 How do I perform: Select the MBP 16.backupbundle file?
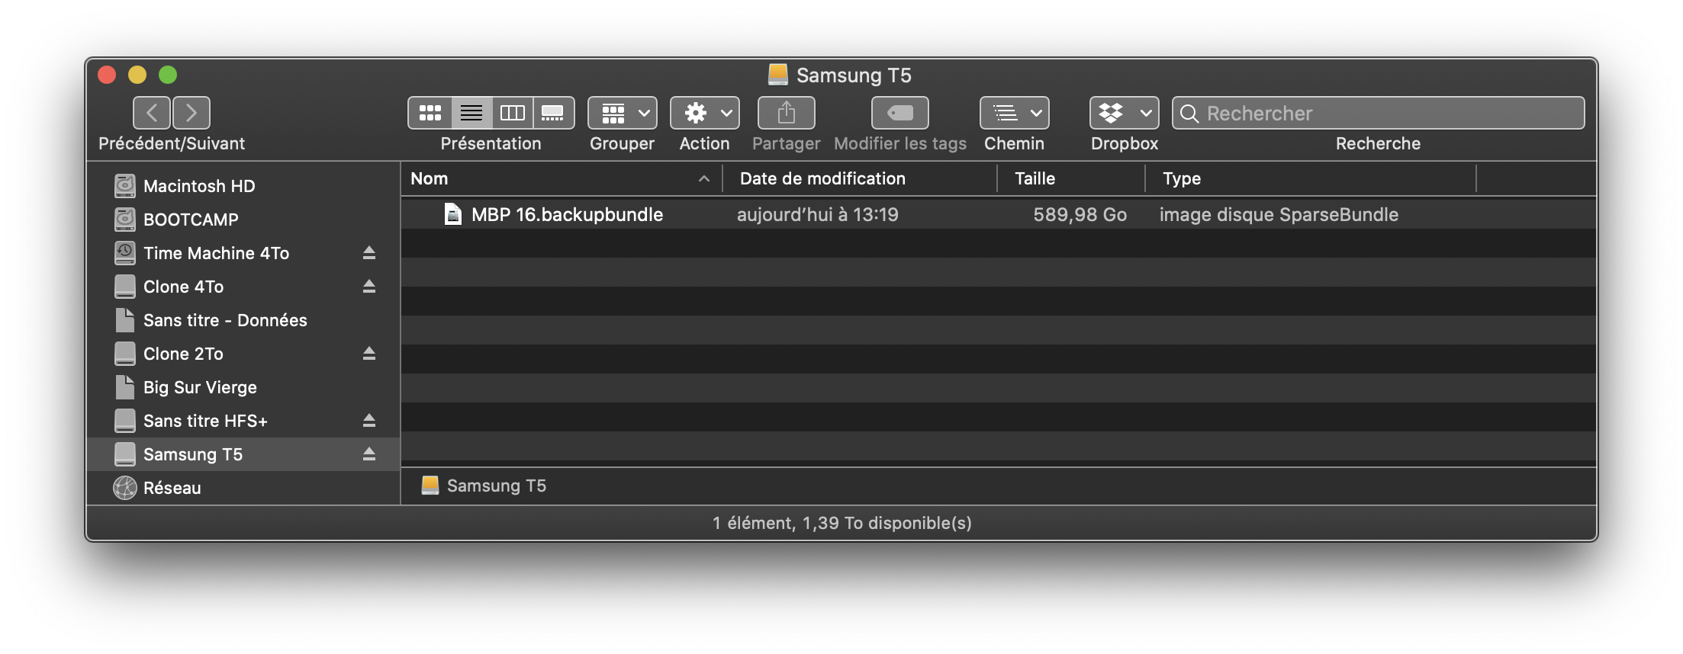tap(999, 214)
